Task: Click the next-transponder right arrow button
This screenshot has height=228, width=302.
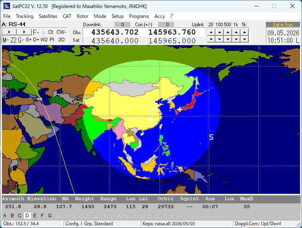Action: (24, 32)
